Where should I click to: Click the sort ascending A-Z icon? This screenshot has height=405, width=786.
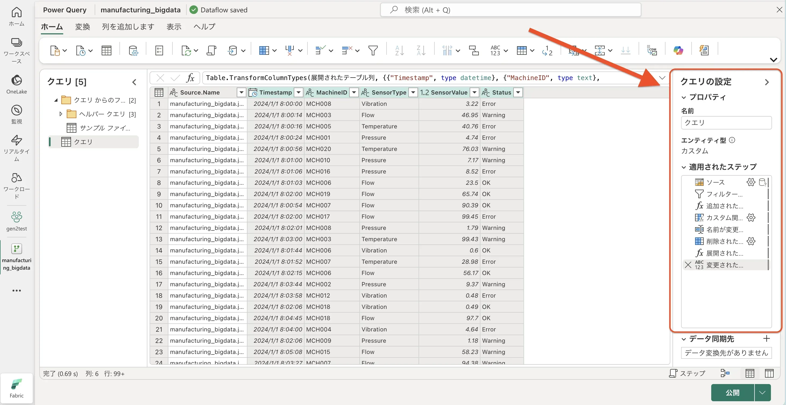click(399, 50)
